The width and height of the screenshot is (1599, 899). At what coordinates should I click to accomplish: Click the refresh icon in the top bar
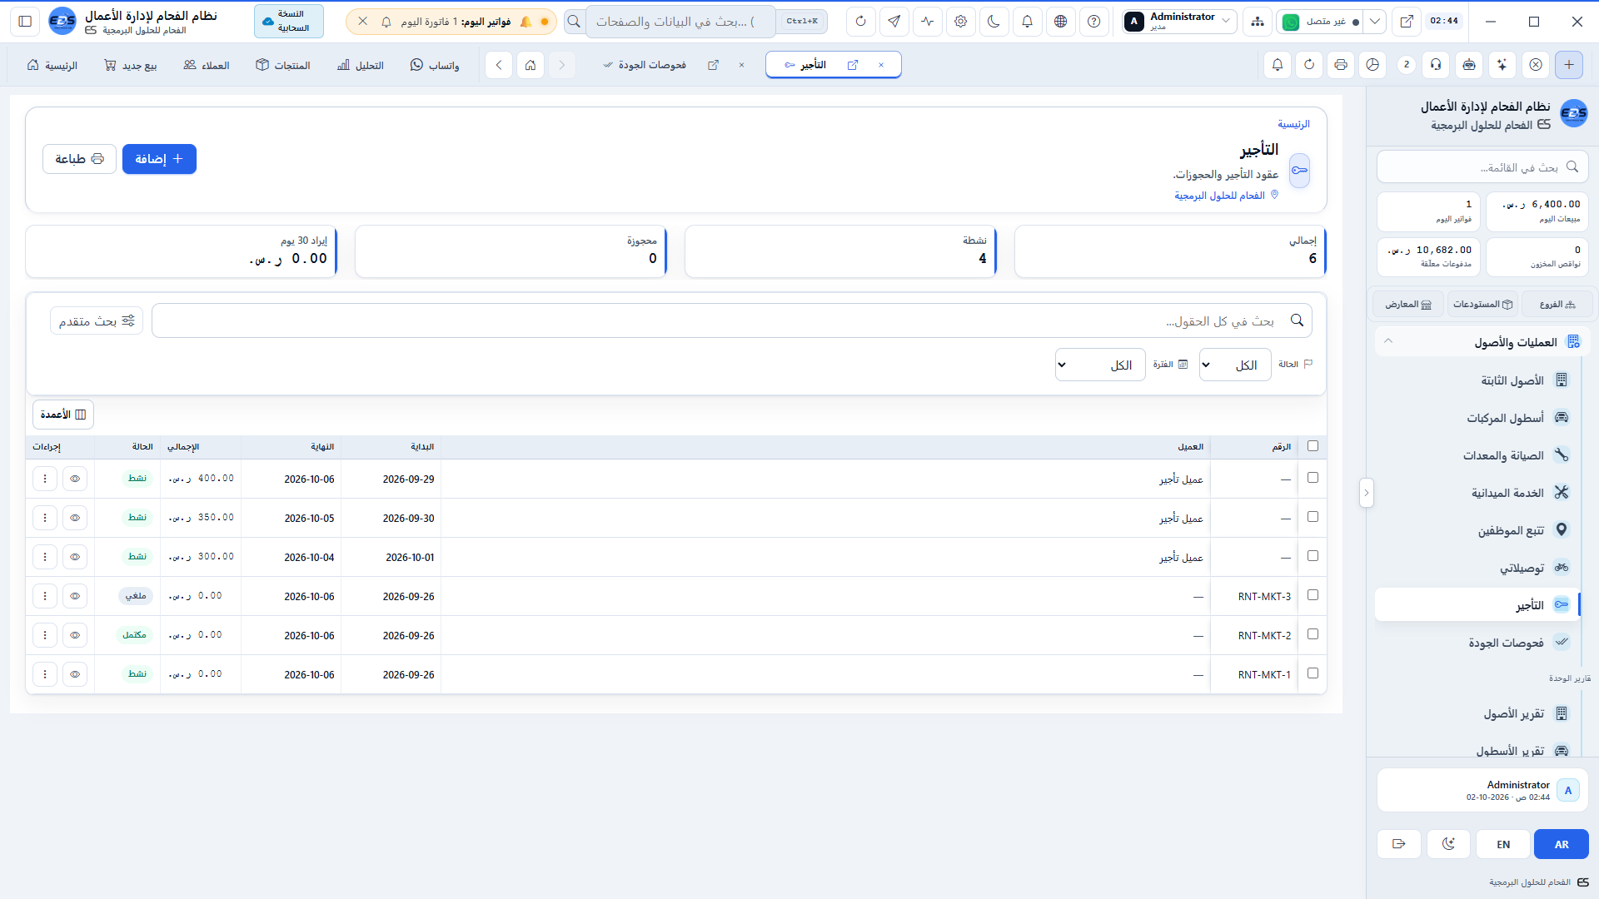pos(861,22)
